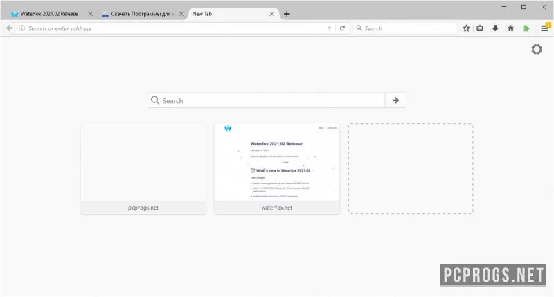Close the Waterfox 2021.02 Release tab

coord(91,14)
